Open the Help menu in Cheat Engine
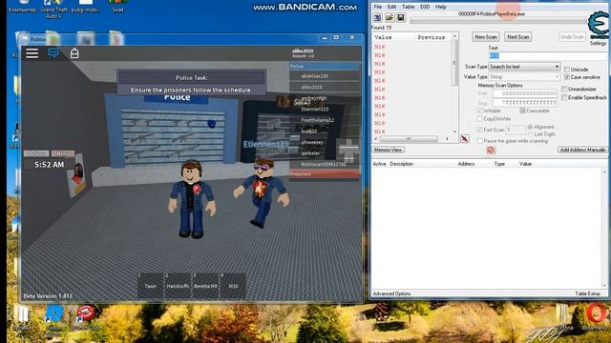The image size is (611, 343). (x=441, y=7)
